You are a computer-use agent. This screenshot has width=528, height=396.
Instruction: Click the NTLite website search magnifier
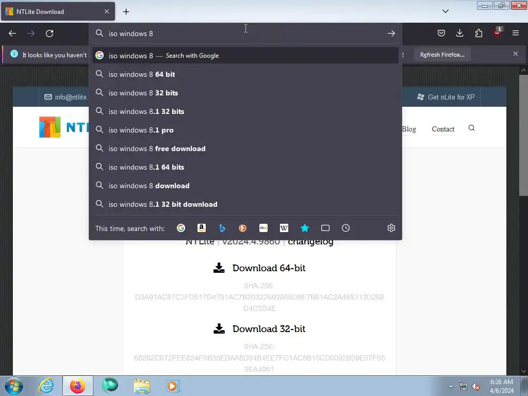point(471,128)
